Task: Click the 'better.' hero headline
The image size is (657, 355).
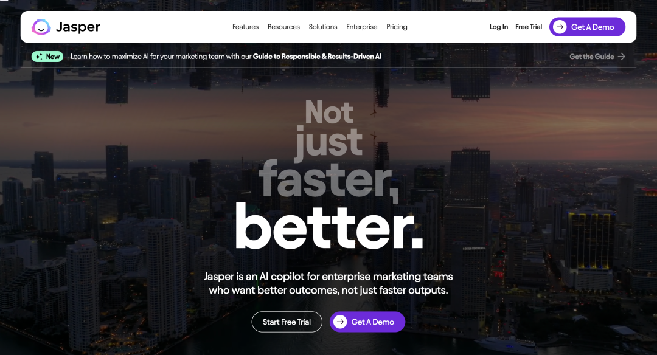Action: (329, 226)
